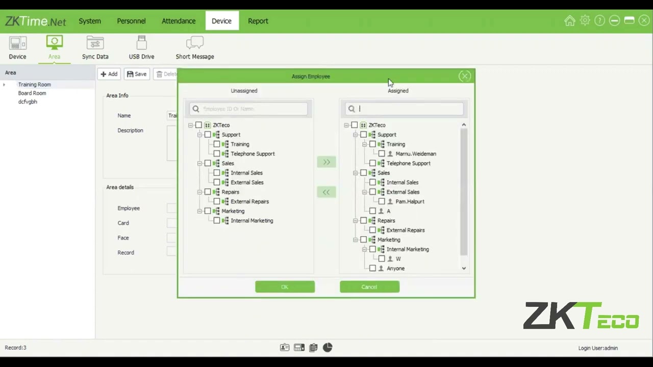Screen dimensions: 653x367
Task: Select Training Room in Area list
Action: pyautogui.click(x=34, y=85)
